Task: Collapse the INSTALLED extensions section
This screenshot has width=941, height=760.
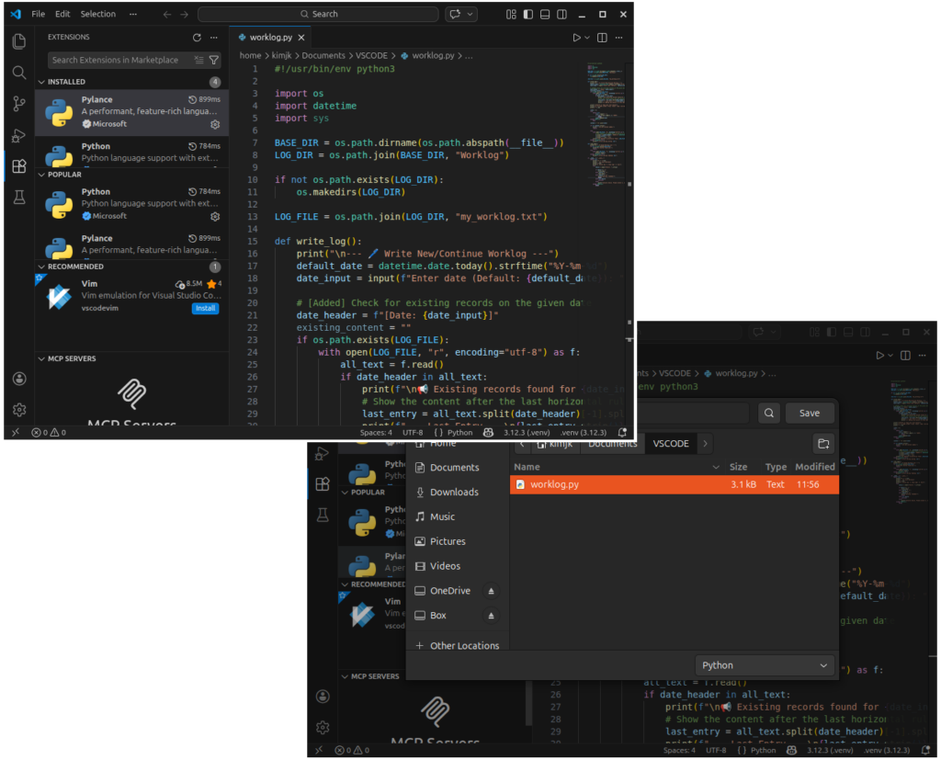Action: click(41, 82)
